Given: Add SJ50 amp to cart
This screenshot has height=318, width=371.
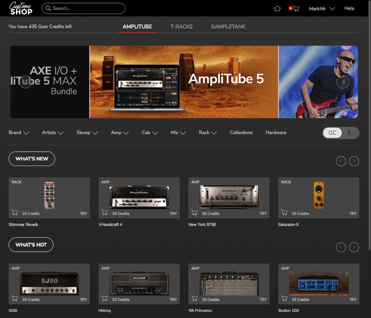Looking at the screenshot, I should point(14,299).
